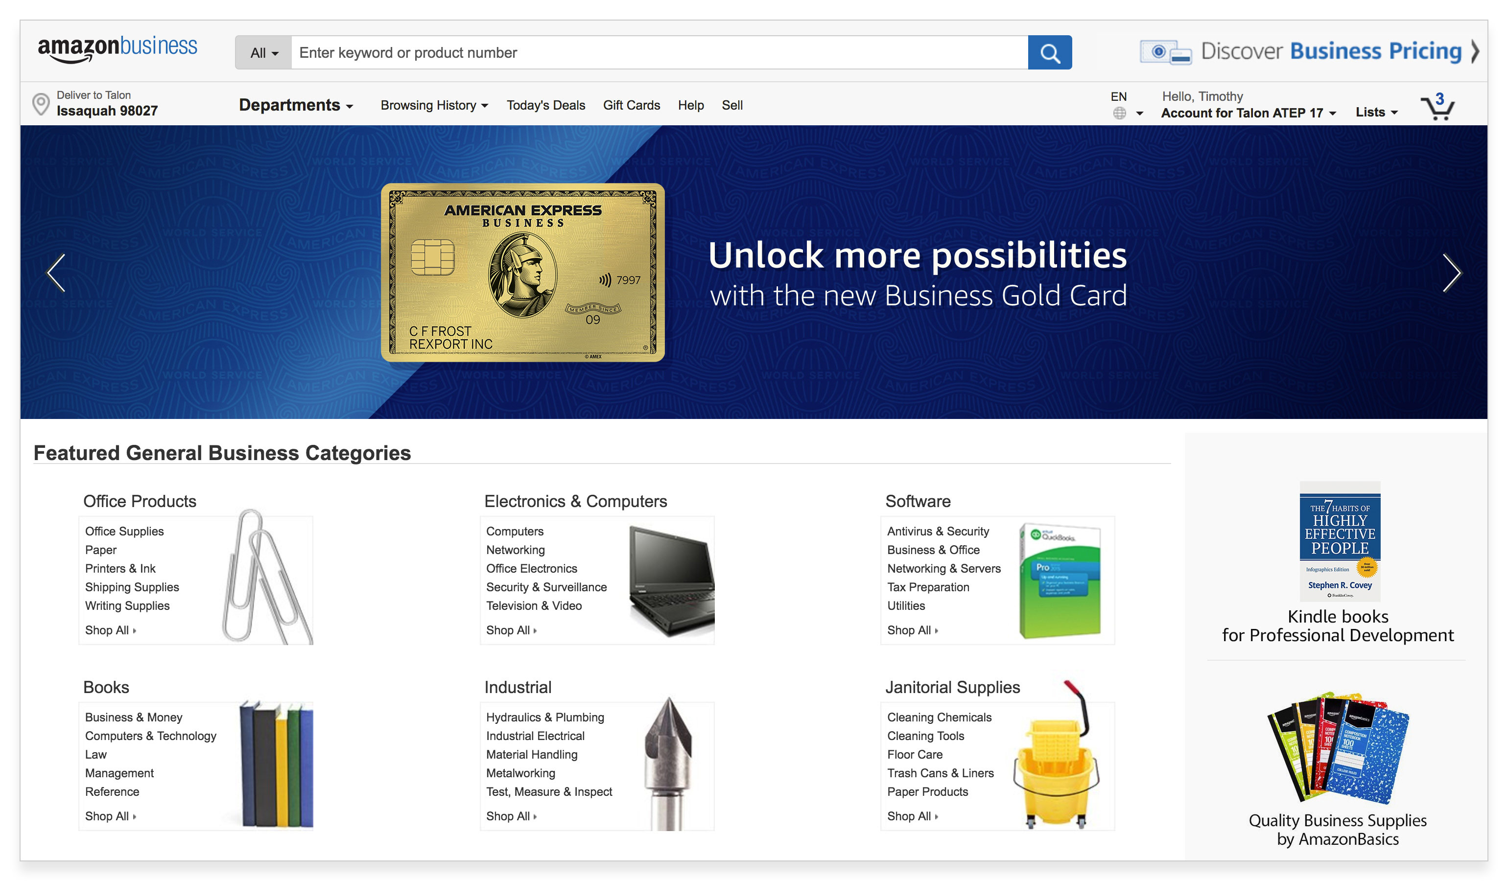Viewport: 1508px width, 881px height.
Task: Shop All in Office Products
Action: (108, 630)
